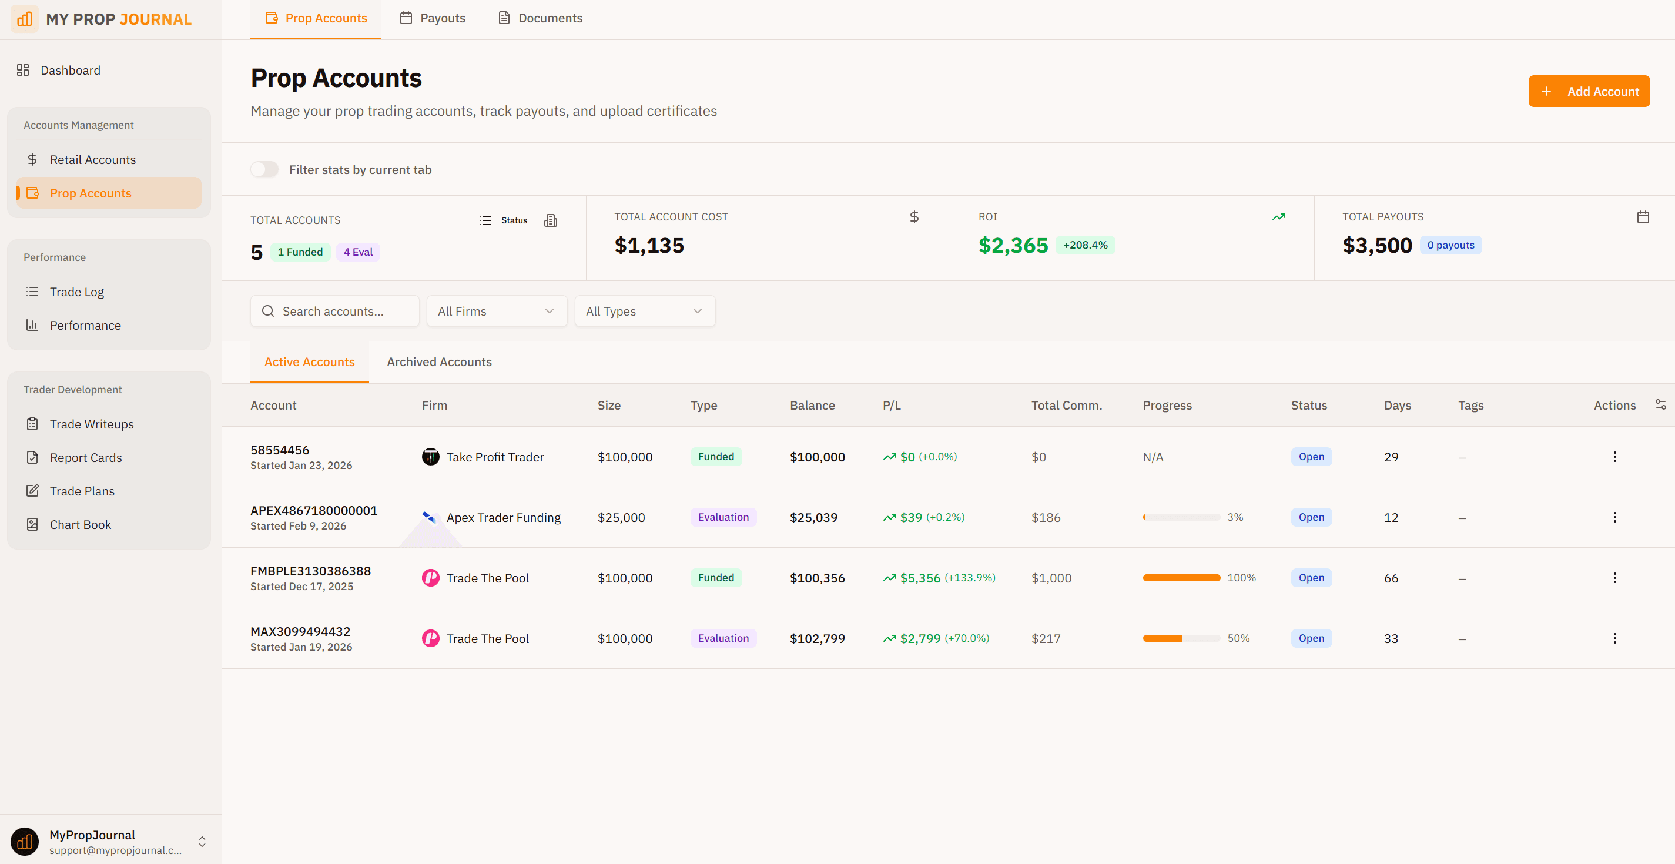The height and width of the screenshot is (864, 1675).
Task: Select the Active Accounts tab
Action: pos(310,362)
